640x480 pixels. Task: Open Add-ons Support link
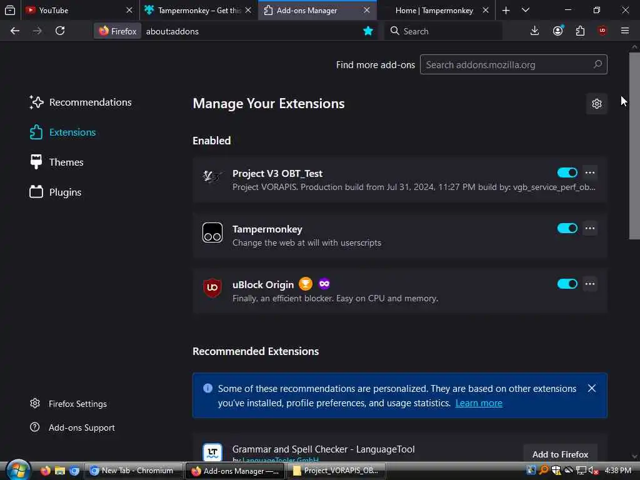[x=72, y=427]
